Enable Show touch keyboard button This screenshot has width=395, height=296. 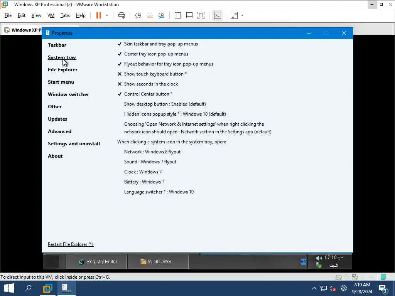pos(152,74)
